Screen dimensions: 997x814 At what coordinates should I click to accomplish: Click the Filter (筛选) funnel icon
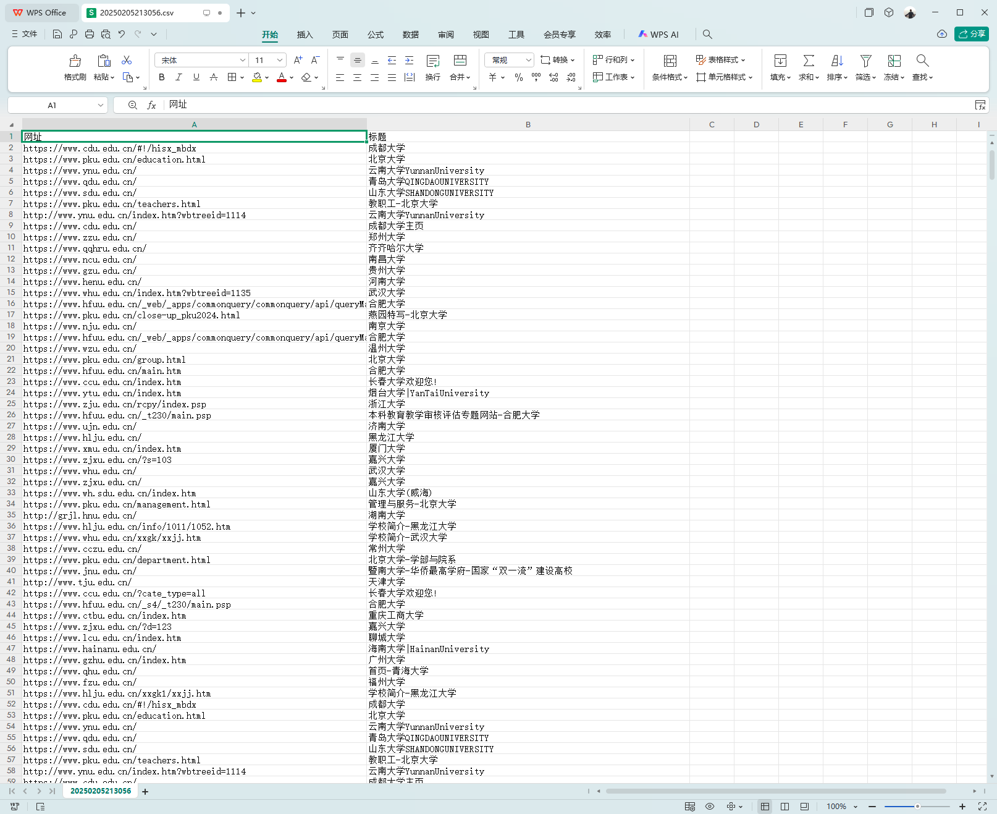(865, 61)
